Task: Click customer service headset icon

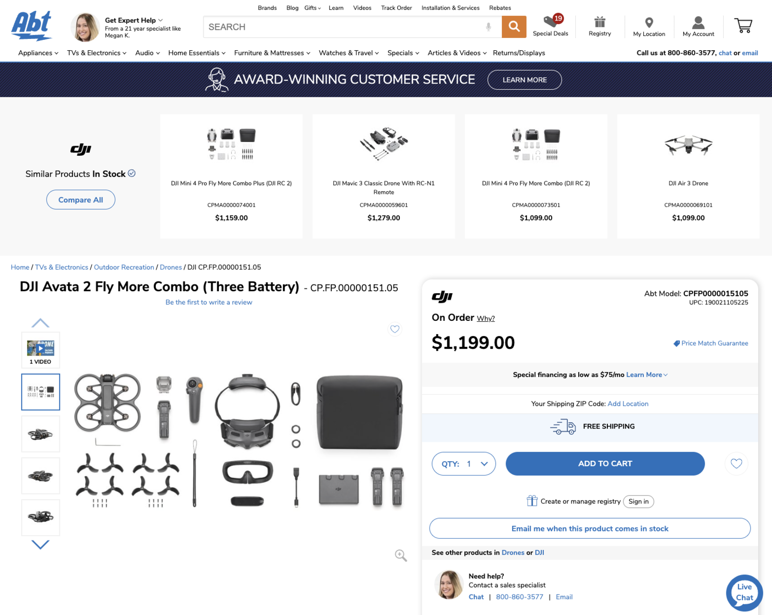Action: (217, 80)
